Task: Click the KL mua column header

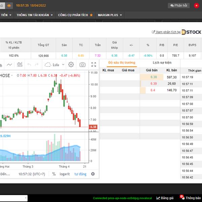Action: pyautogui.click(x=108, y=70)
